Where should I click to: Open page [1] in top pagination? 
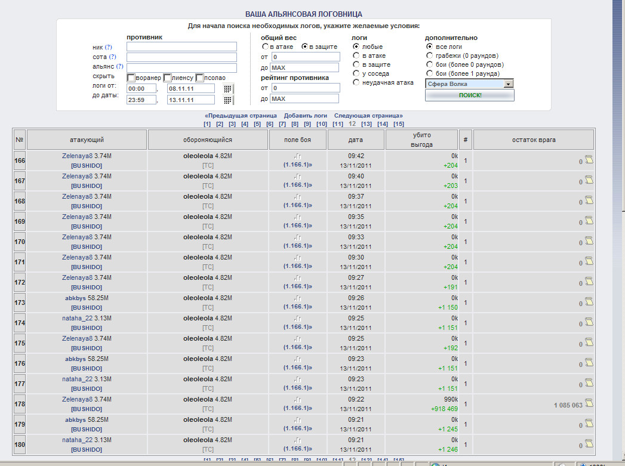click(207, 124)
